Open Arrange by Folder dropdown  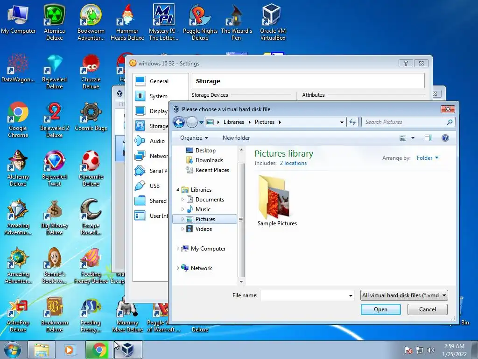pos(428,158)
